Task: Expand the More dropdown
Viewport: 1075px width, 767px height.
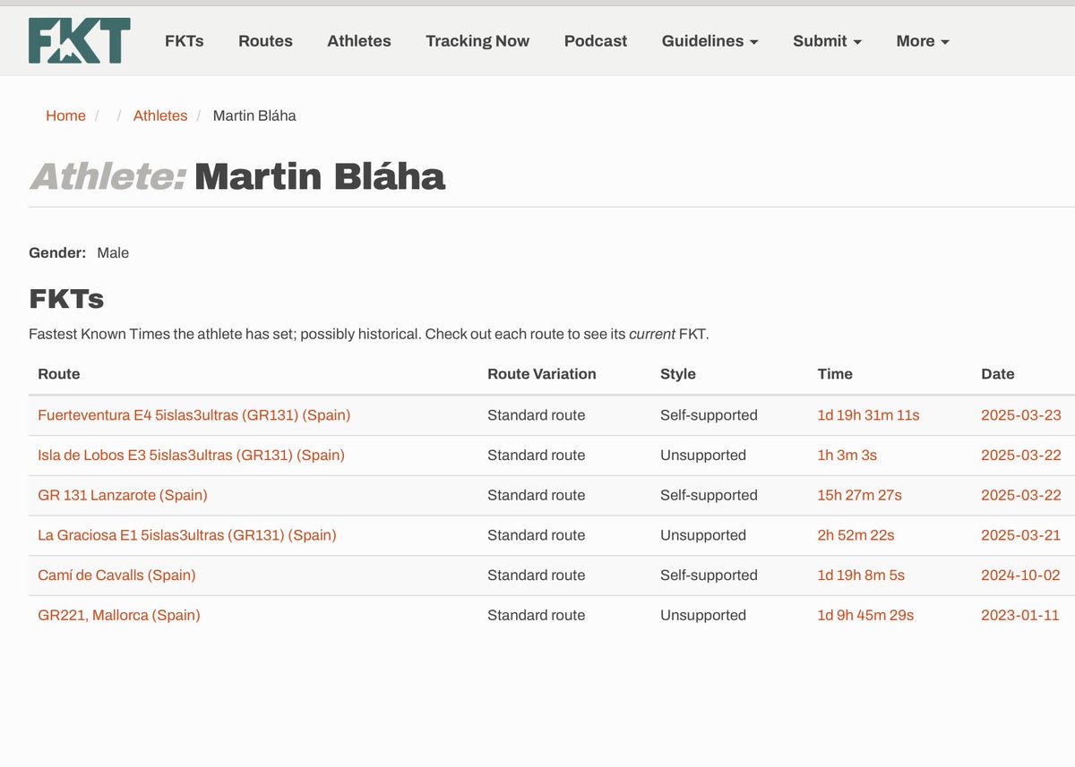Action: click(923, 41)
